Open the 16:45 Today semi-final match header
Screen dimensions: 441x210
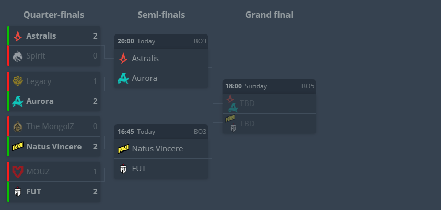pos(161,131)
